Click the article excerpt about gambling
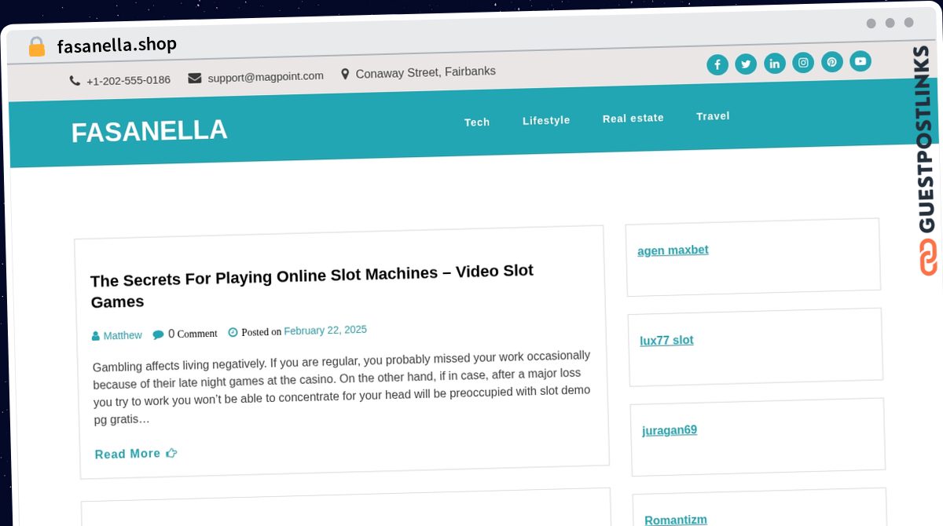This screenshot has height=526, width=943. point(341,388)
